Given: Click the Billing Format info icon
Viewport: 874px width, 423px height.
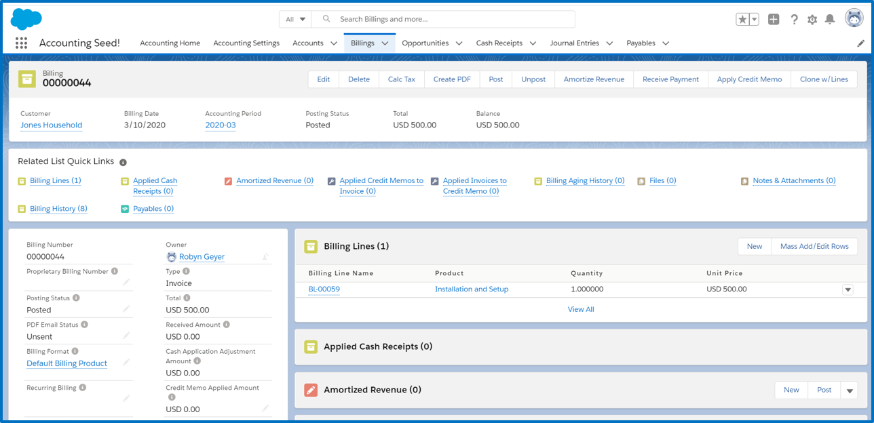Looking at the screenshot, I should tap(75, 351).
